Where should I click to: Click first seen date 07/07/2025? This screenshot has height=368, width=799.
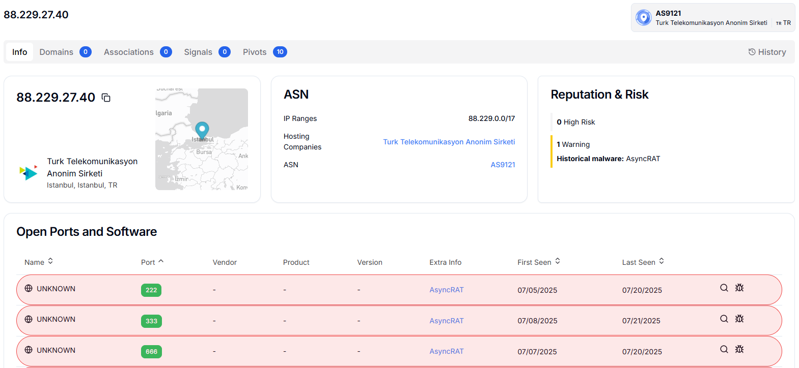click(537, 352)
